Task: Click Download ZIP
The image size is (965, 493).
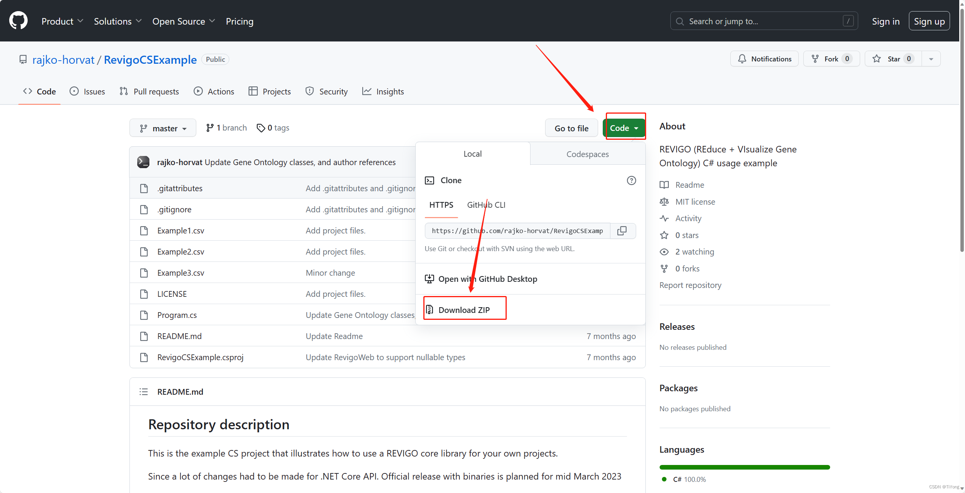Action: (x=464, y=310)
